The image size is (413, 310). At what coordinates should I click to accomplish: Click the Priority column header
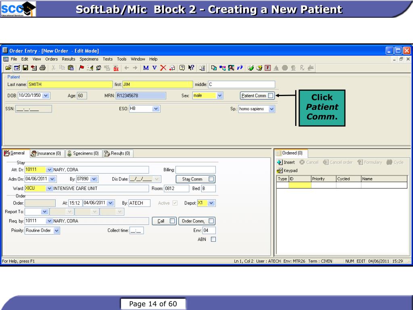coord(323,179)
